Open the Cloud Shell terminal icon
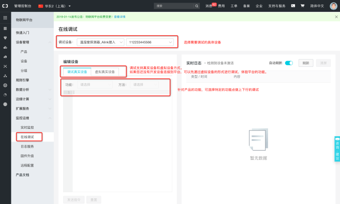 (293, 6)
